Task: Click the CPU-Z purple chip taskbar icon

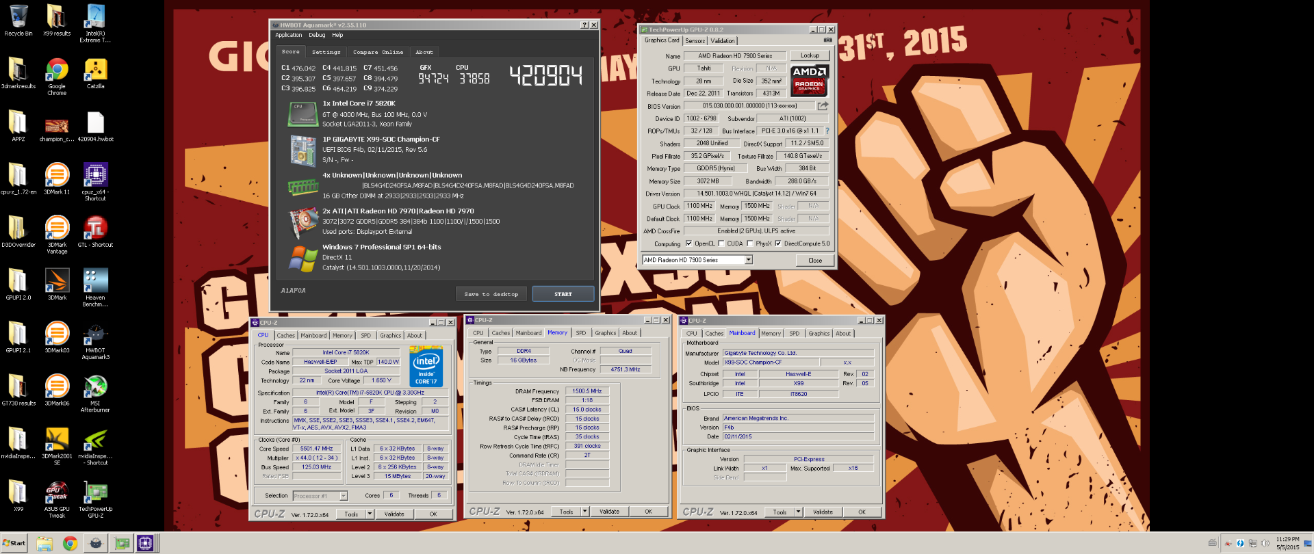Action: point(145,543)
